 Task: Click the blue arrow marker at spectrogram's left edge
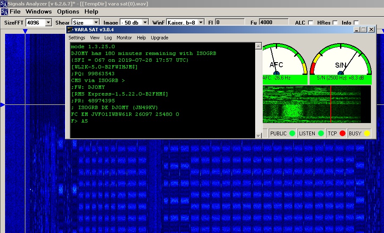[3, 105]
